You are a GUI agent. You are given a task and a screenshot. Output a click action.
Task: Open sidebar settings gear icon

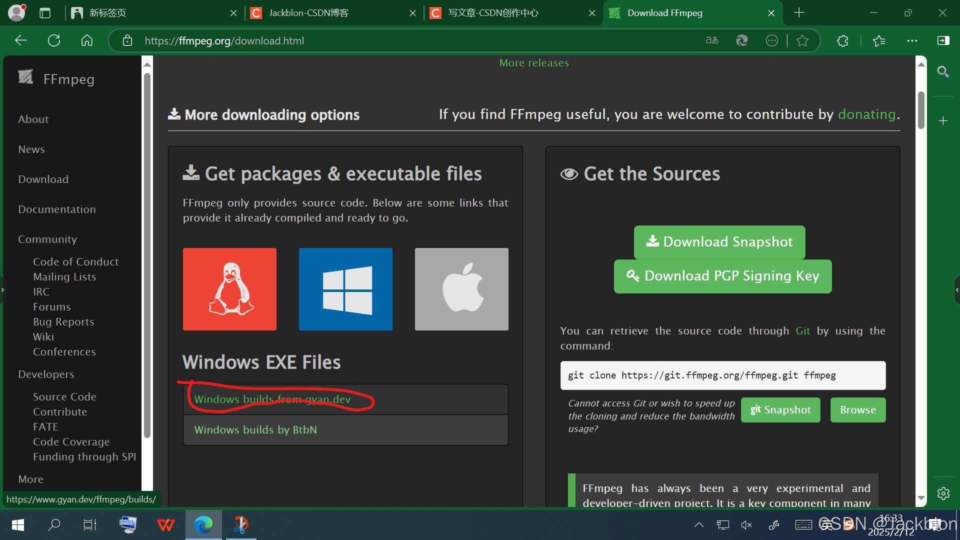point(943,493)
